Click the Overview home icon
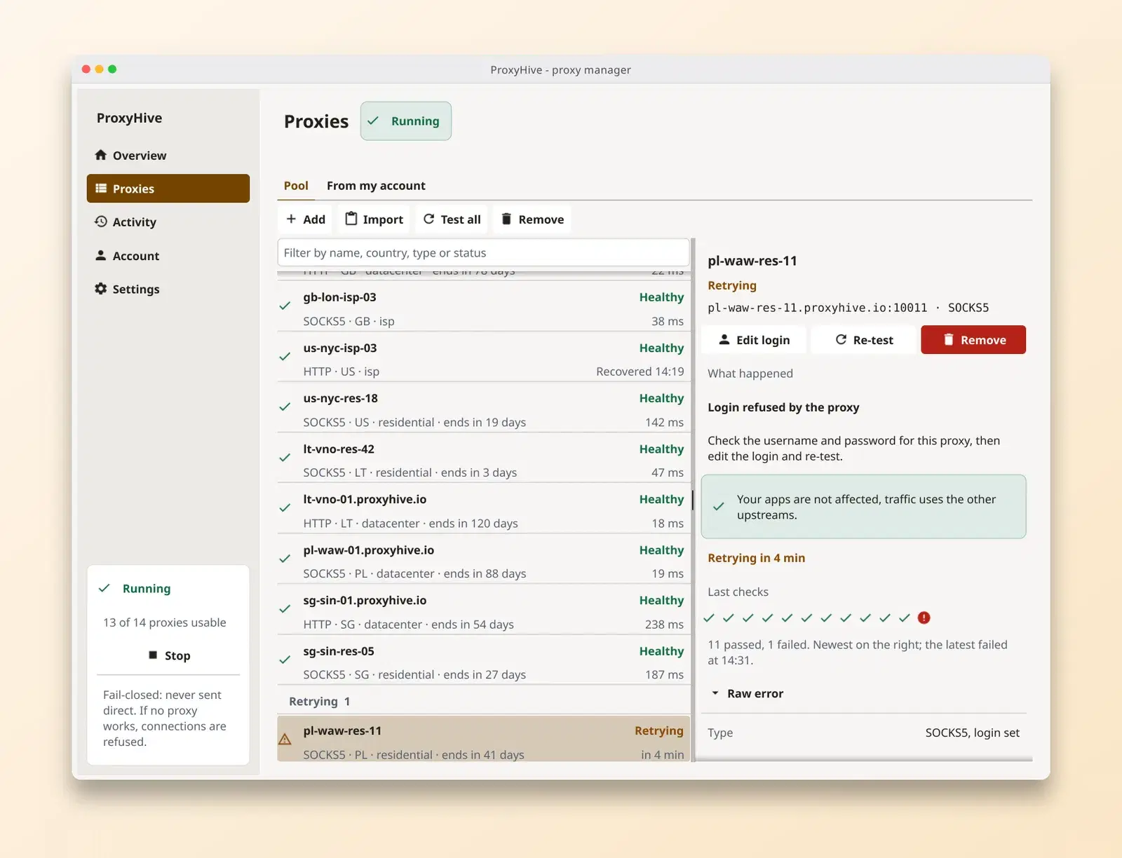This screenshot has width=1122, height=858. click(101, 155)
